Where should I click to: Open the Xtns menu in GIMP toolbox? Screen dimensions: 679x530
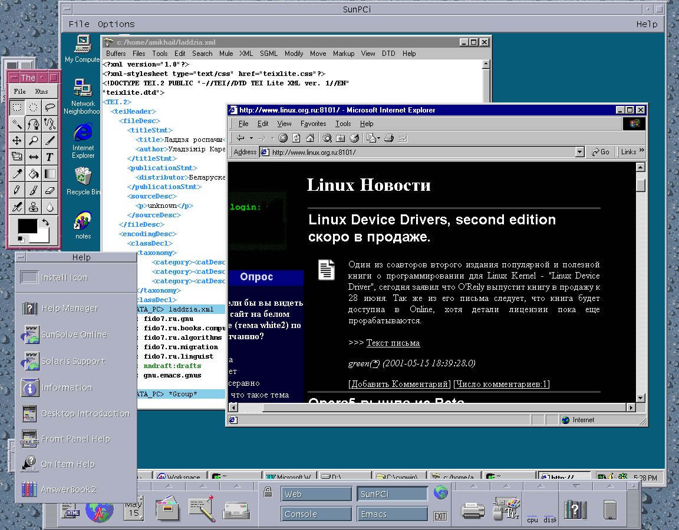(41, 91)
